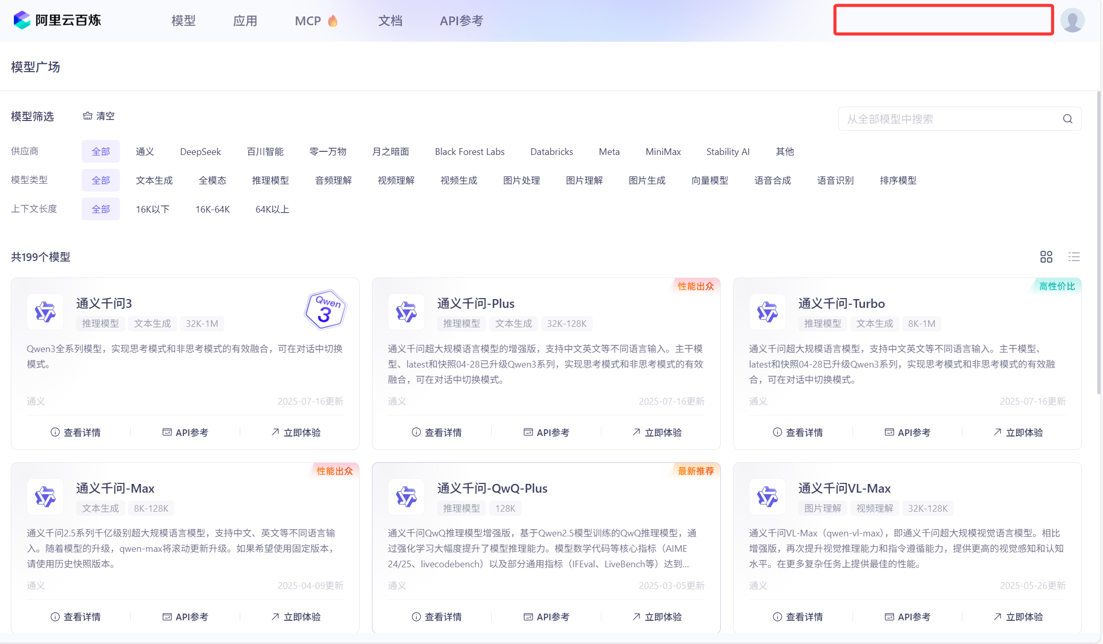Filter model type 文本生成
Screen dimensions: 1103x644
[x=154, y=180]
